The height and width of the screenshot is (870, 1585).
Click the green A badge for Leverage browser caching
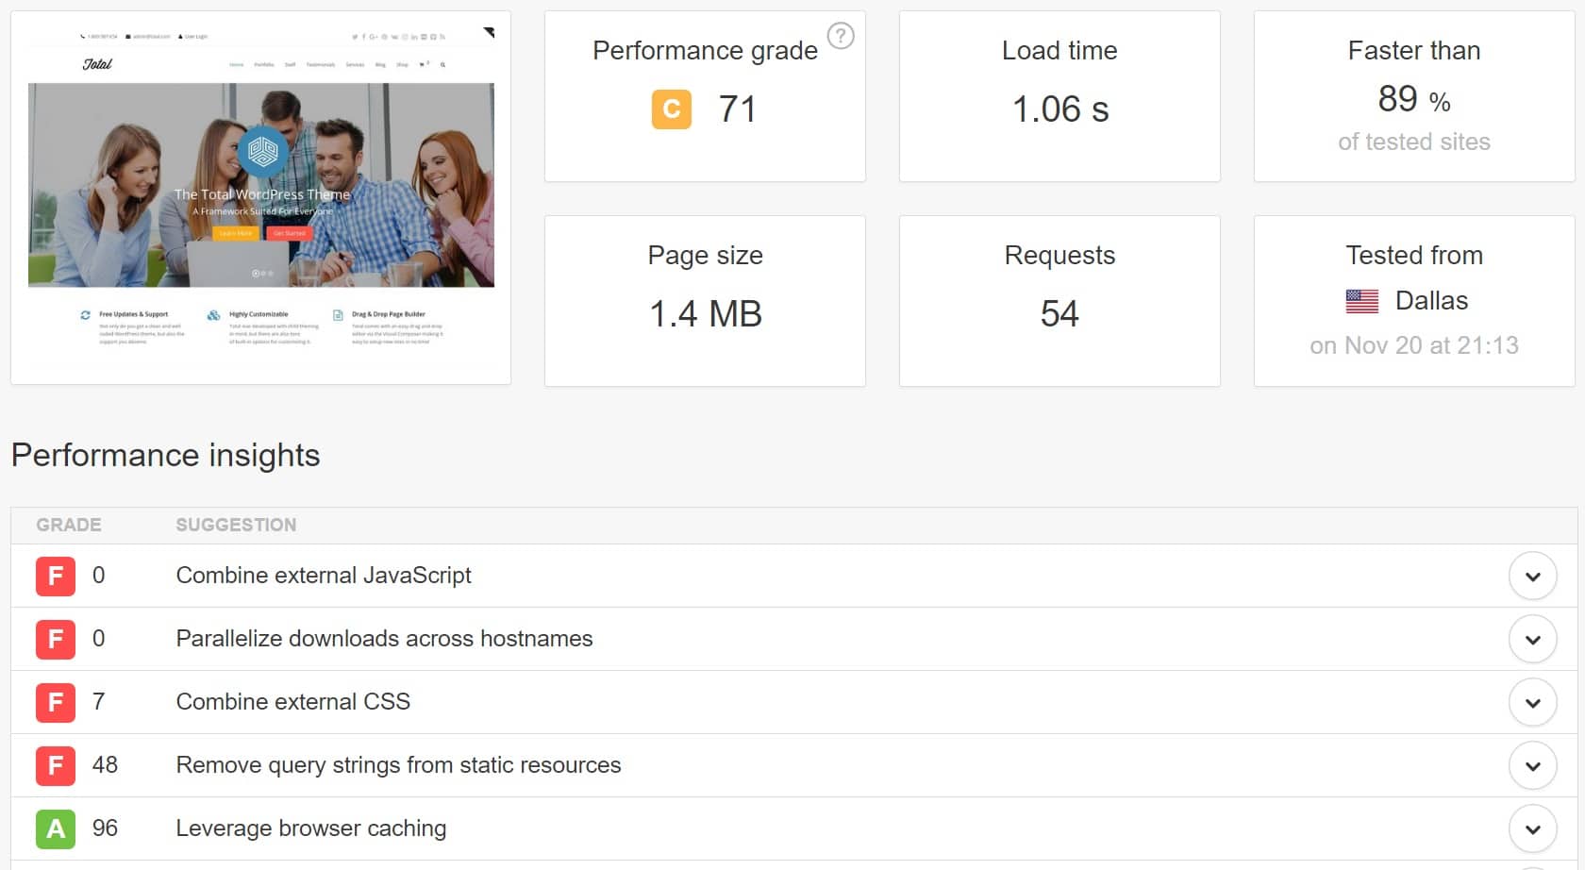click(x=54, y=828)
